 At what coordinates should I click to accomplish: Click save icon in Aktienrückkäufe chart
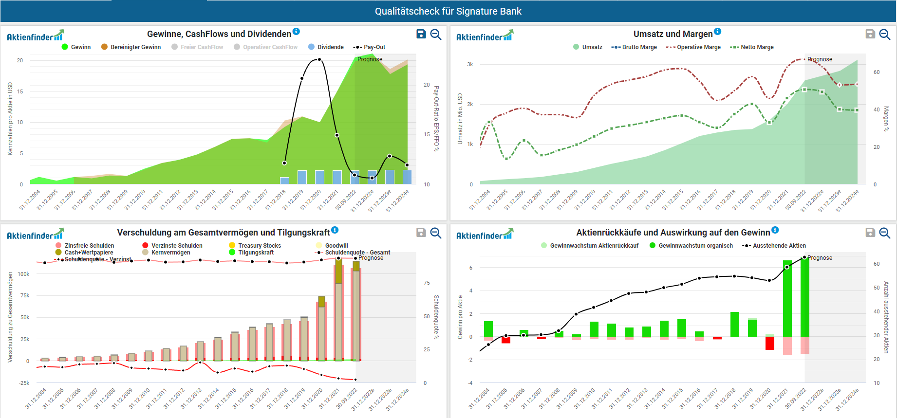[x=870, y=233]
